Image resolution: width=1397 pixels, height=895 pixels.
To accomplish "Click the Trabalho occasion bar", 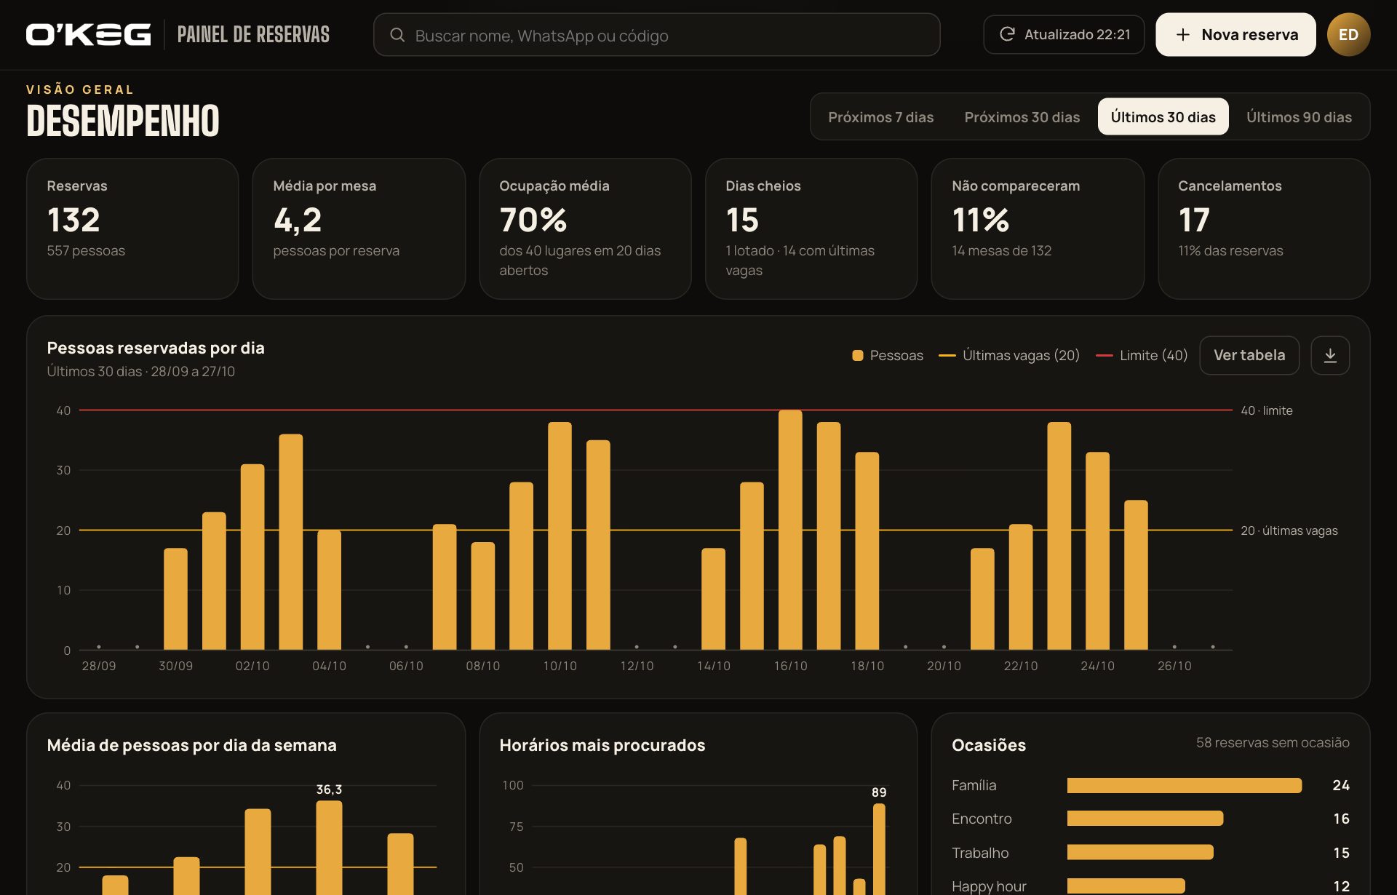I will [x=1140, y=852].
